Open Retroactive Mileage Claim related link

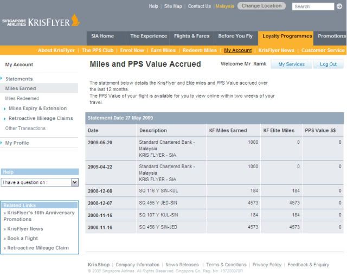38,248
